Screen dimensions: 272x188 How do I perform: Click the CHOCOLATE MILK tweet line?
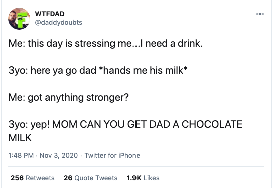125,131
